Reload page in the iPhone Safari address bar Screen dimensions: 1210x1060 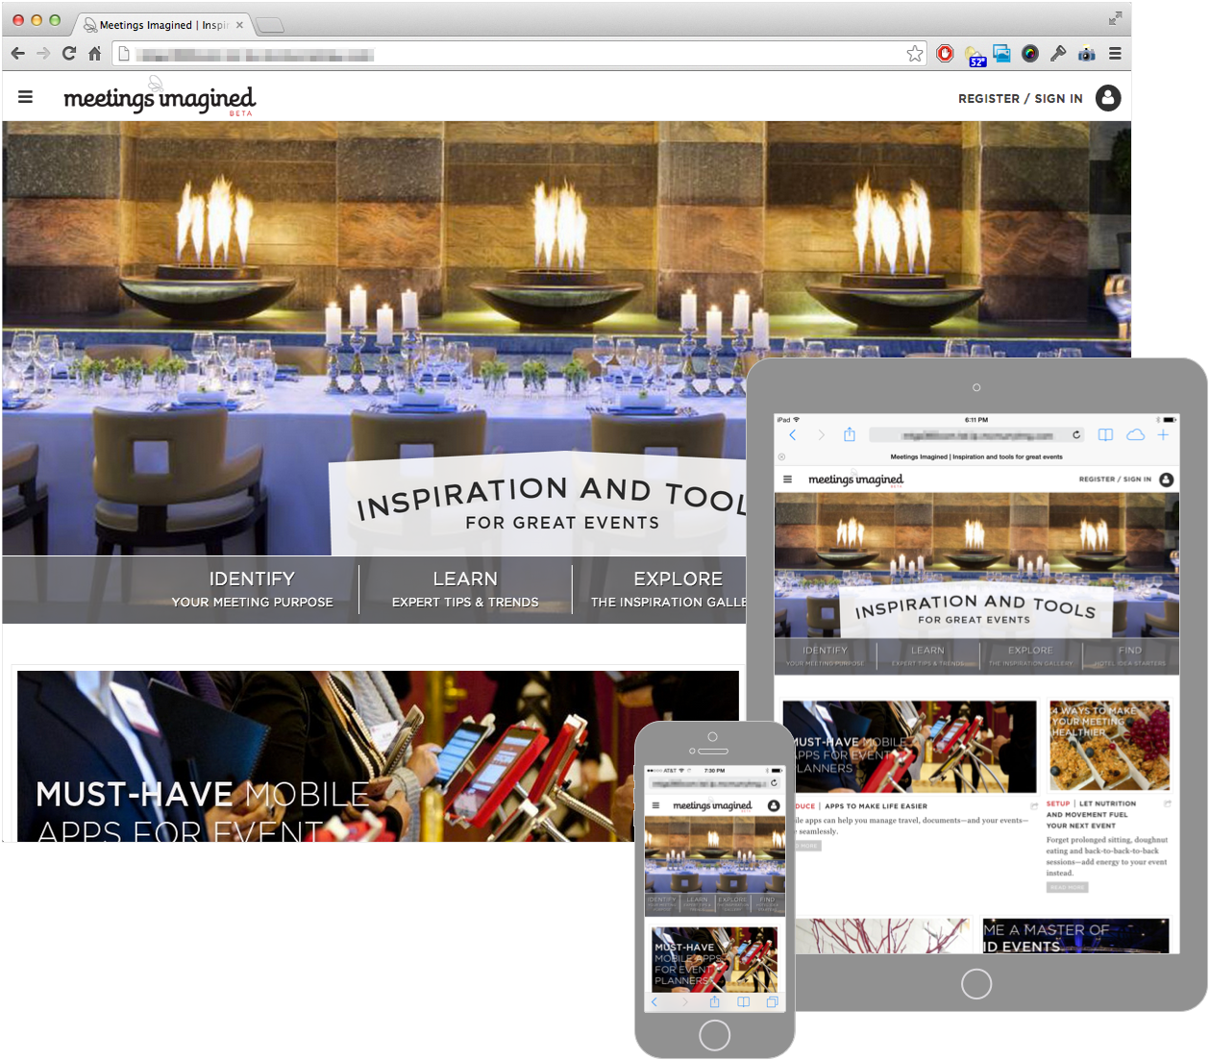774,783
